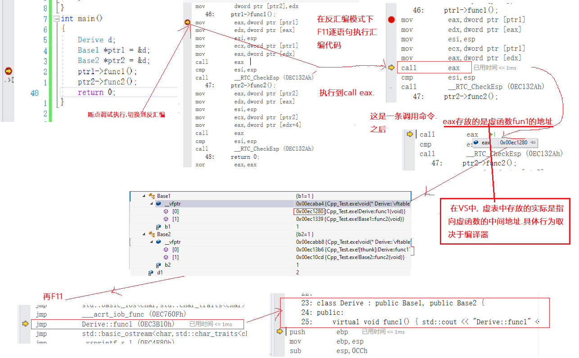Click the d1 field icon in watch tree
The image size is (579, 358).
tap(151, 273)
